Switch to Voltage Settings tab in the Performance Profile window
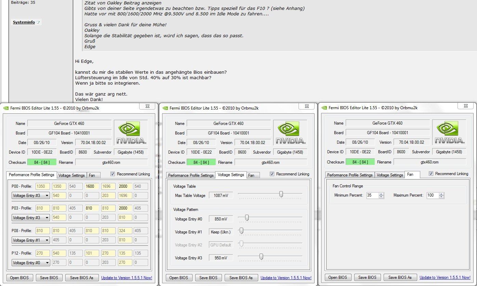Viewport: 477px width, 286px height. point(71,175)
